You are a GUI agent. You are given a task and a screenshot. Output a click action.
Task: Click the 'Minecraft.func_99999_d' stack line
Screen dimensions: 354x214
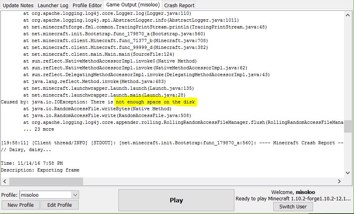coord(116,48)
